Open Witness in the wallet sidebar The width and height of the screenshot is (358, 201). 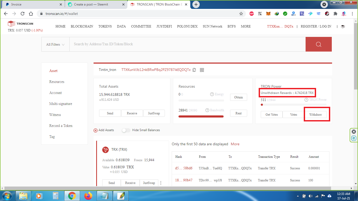click(55, 115)
